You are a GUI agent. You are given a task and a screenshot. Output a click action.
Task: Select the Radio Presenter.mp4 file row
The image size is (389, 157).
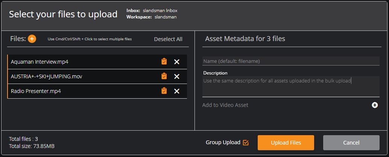(x=97, y=91)
